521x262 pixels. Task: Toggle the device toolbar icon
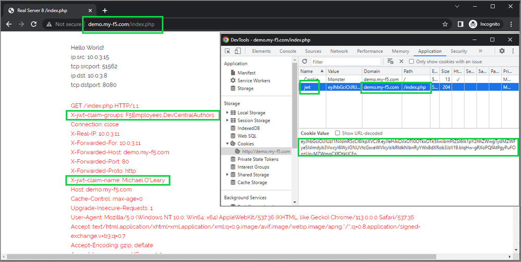238,51
